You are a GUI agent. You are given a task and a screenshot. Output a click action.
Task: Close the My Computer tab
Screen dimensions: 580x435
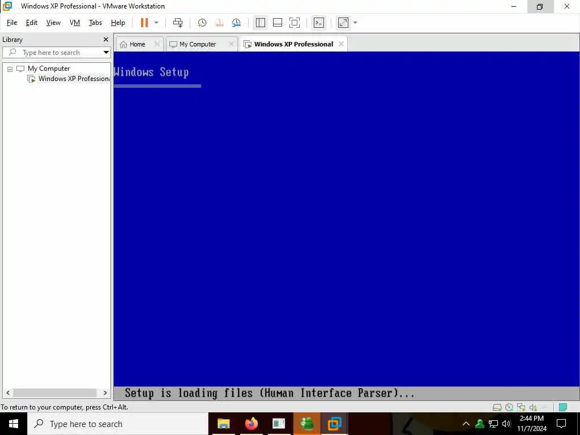click(x=231, y=44)
